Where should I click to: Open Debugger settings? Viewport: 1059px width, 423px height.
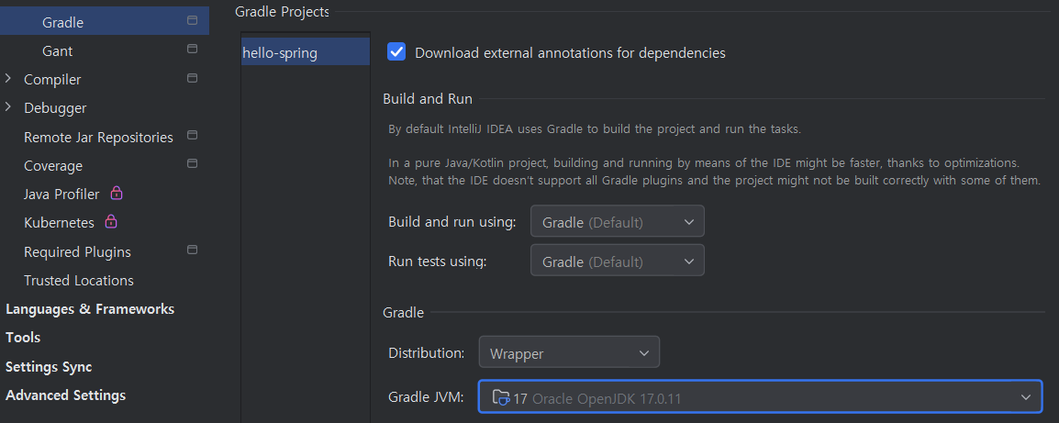tap(55, 108)
